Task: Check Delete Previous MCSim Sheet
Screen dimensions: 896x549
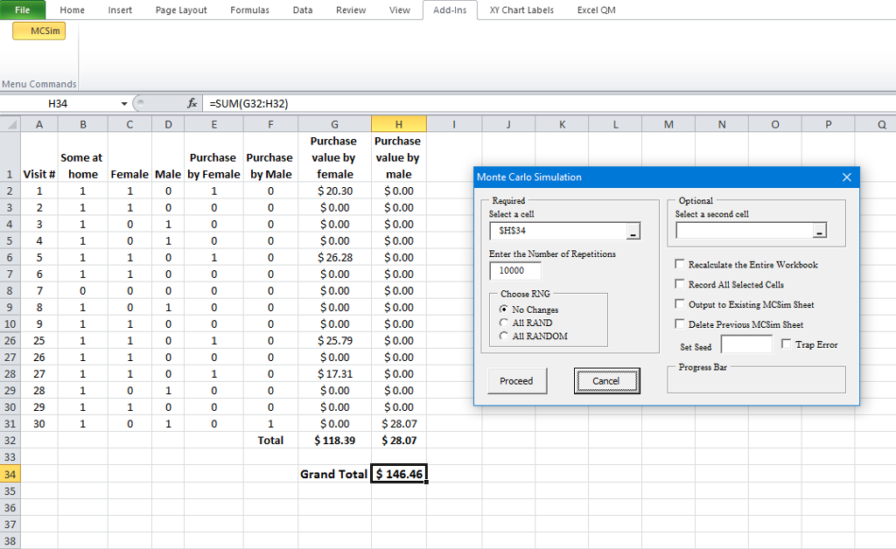Action: [680, 323]
